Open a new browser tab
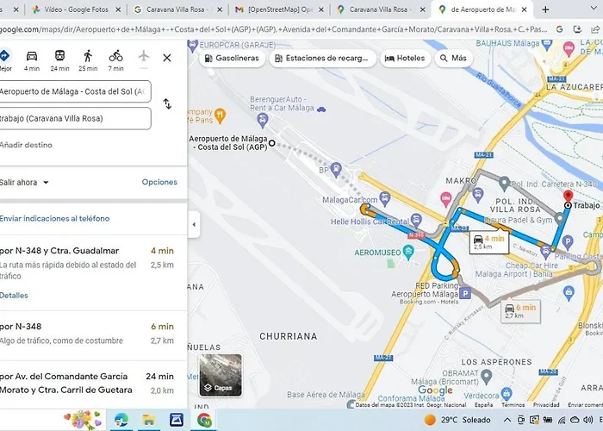603x431 pixels. click(545, 9)
